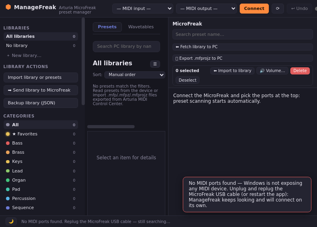Open the hamburger list menu beside All libraries
This screenshot has height=227, width=317.
pos(155,64)
